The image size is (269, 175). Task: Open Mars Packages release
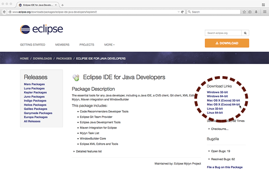pos(34,84)
